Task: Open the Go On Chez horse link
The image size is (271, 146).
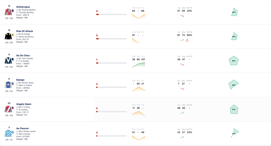Action: pos(23,56)
